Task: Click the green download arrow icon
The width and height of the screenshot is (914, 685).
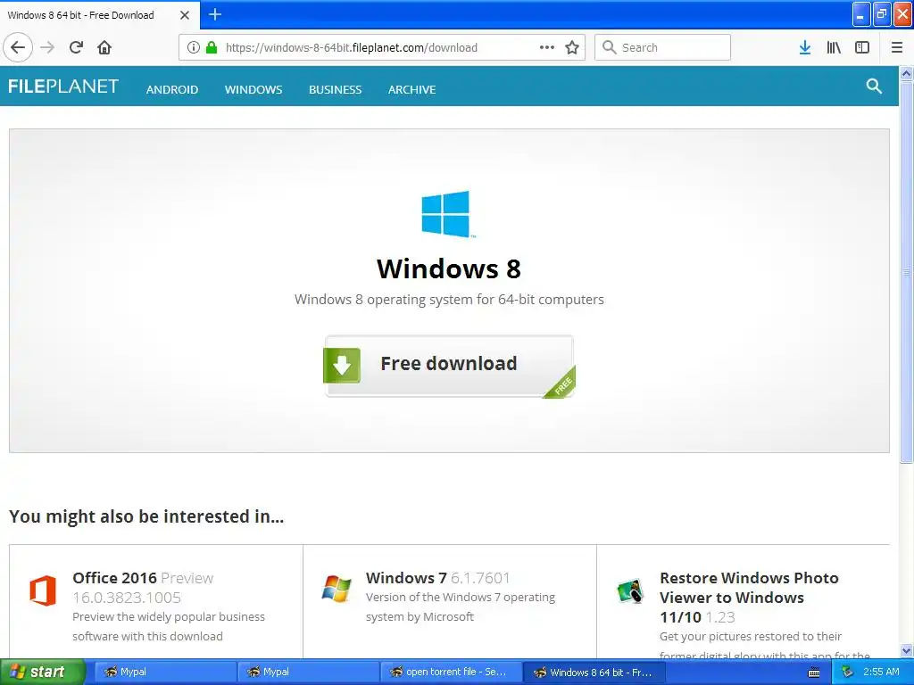Action: [x=342, y=365]
